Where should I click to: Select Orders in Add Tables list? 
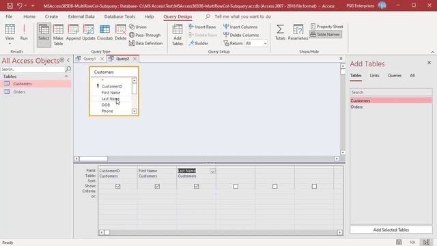click(391, 107)
